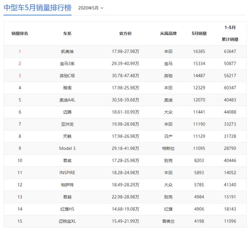Click the cumulative sales value 44088
Screen dimensions: 250x228
coord(230,112)
